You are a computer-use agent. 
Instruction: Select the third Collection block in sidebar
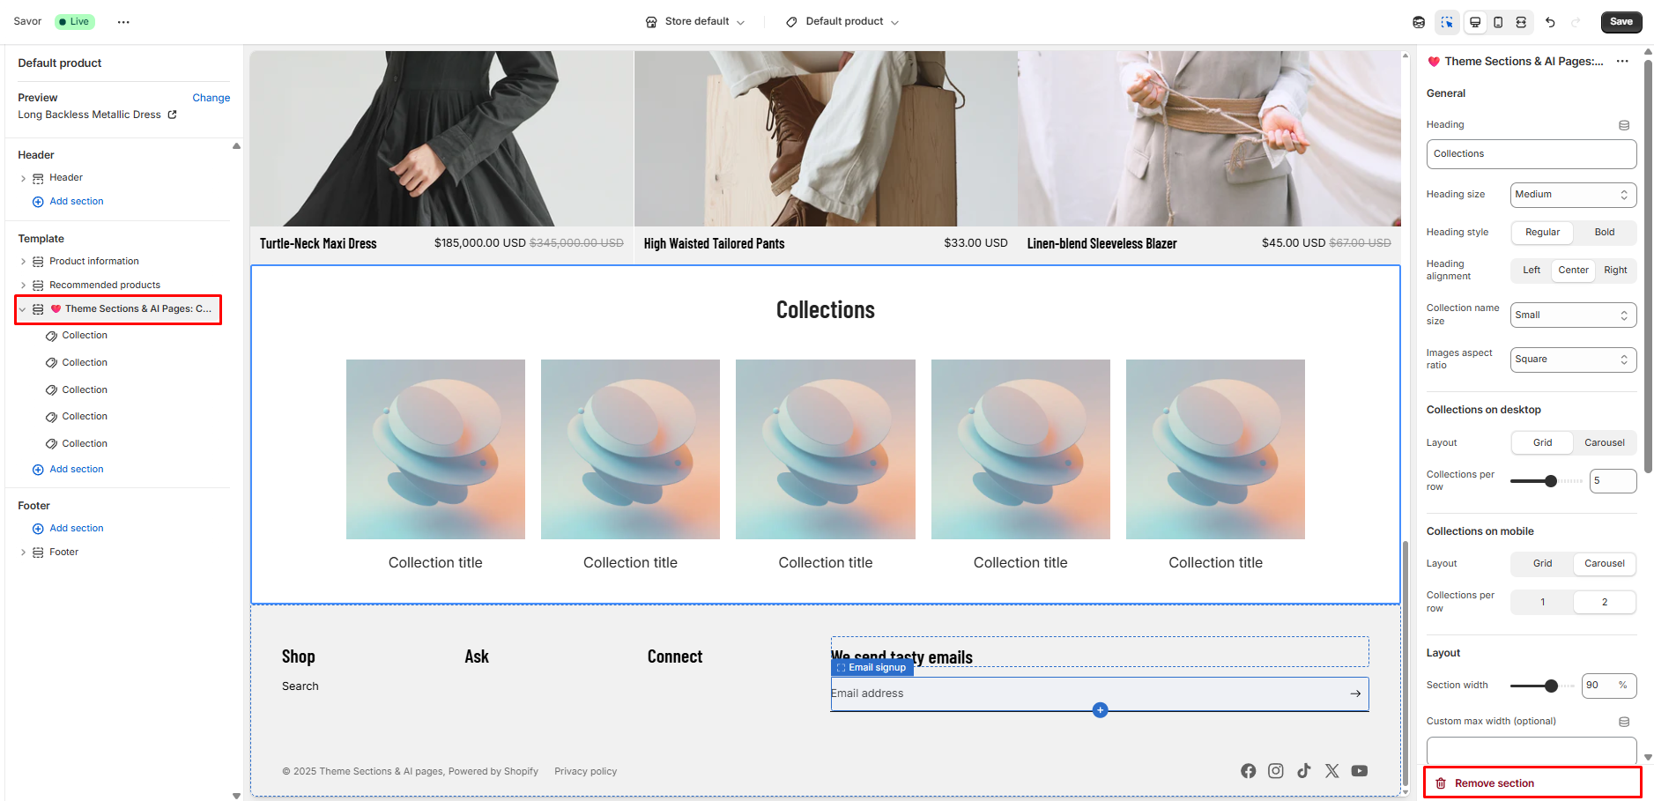[x=85, y=390]
